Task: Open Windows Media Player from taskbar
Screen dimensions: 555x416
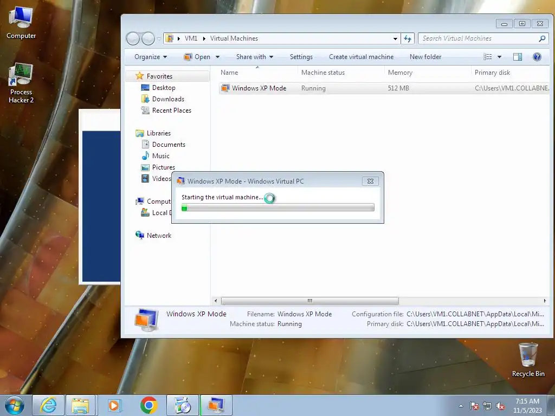Action: click(x=114, y=405)
